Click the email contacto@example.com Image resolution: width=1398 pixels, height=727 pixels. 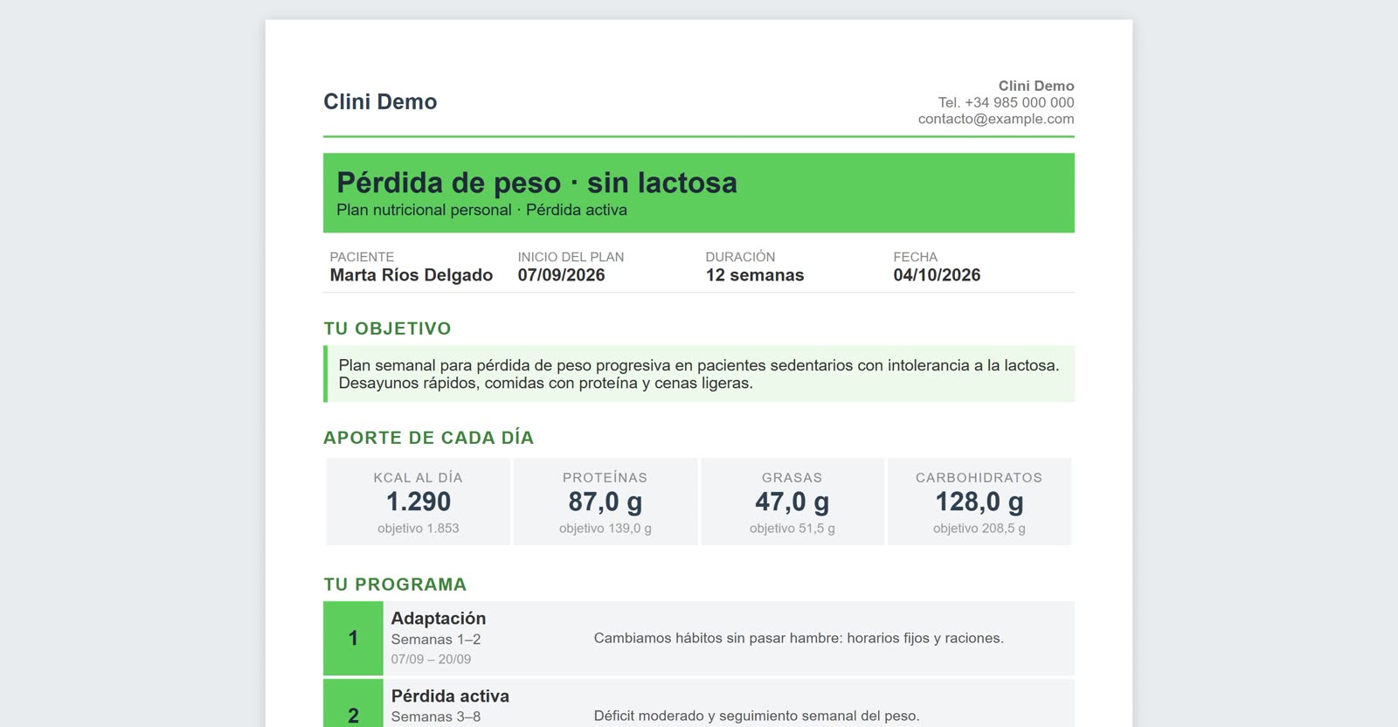click(x=996, y=119)
